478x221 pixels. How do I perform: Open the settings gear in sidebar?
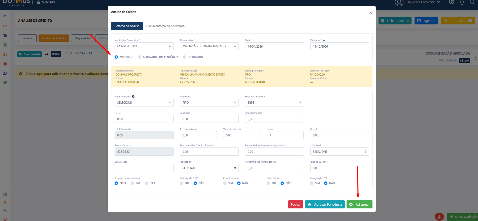[x=5, y=202]
